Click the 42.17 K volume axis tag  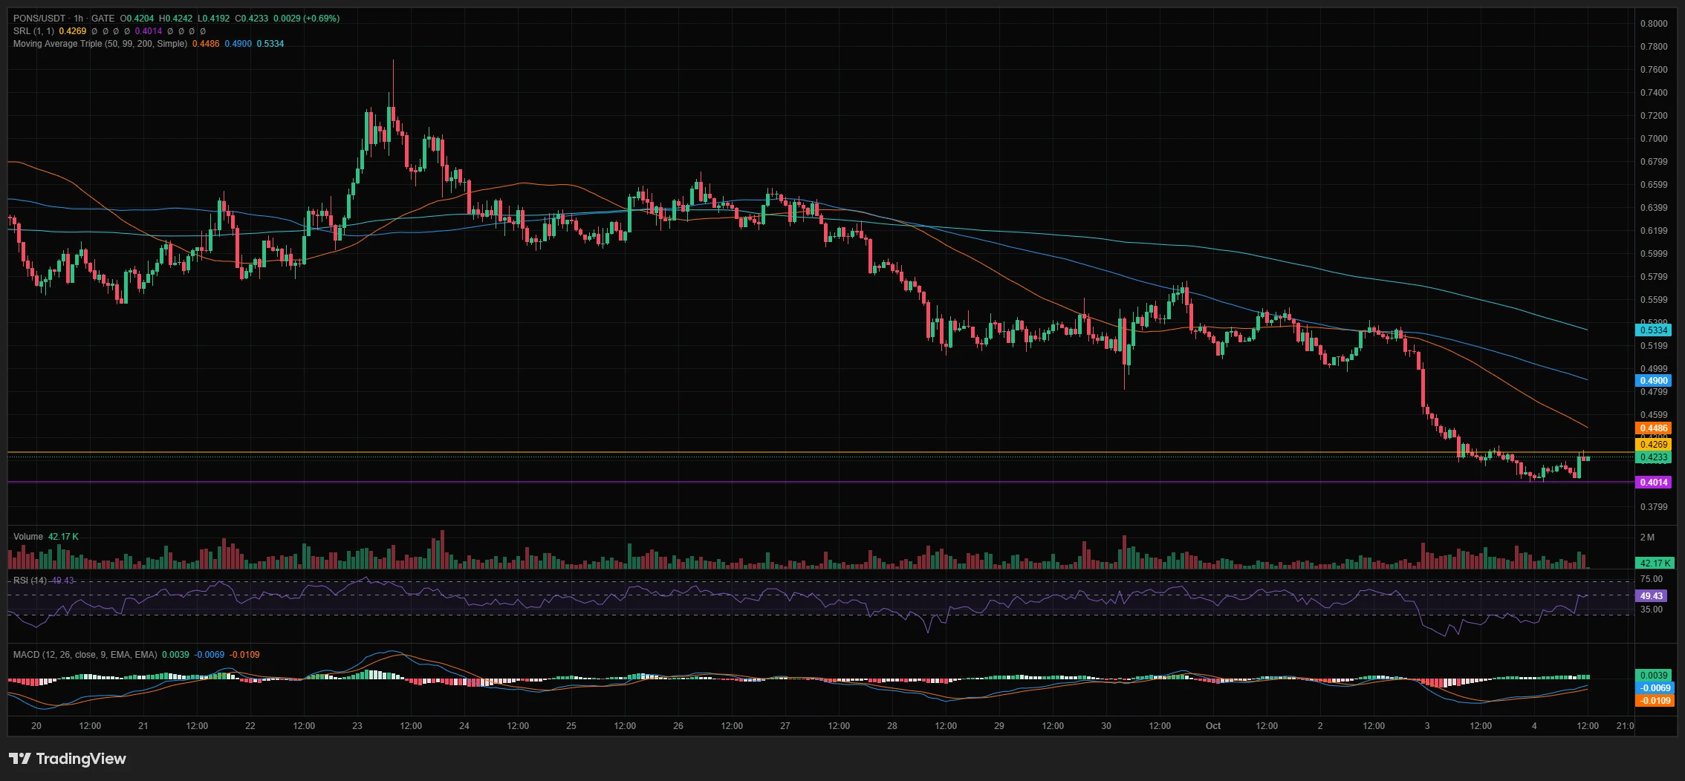click(x=1655, y=563)
